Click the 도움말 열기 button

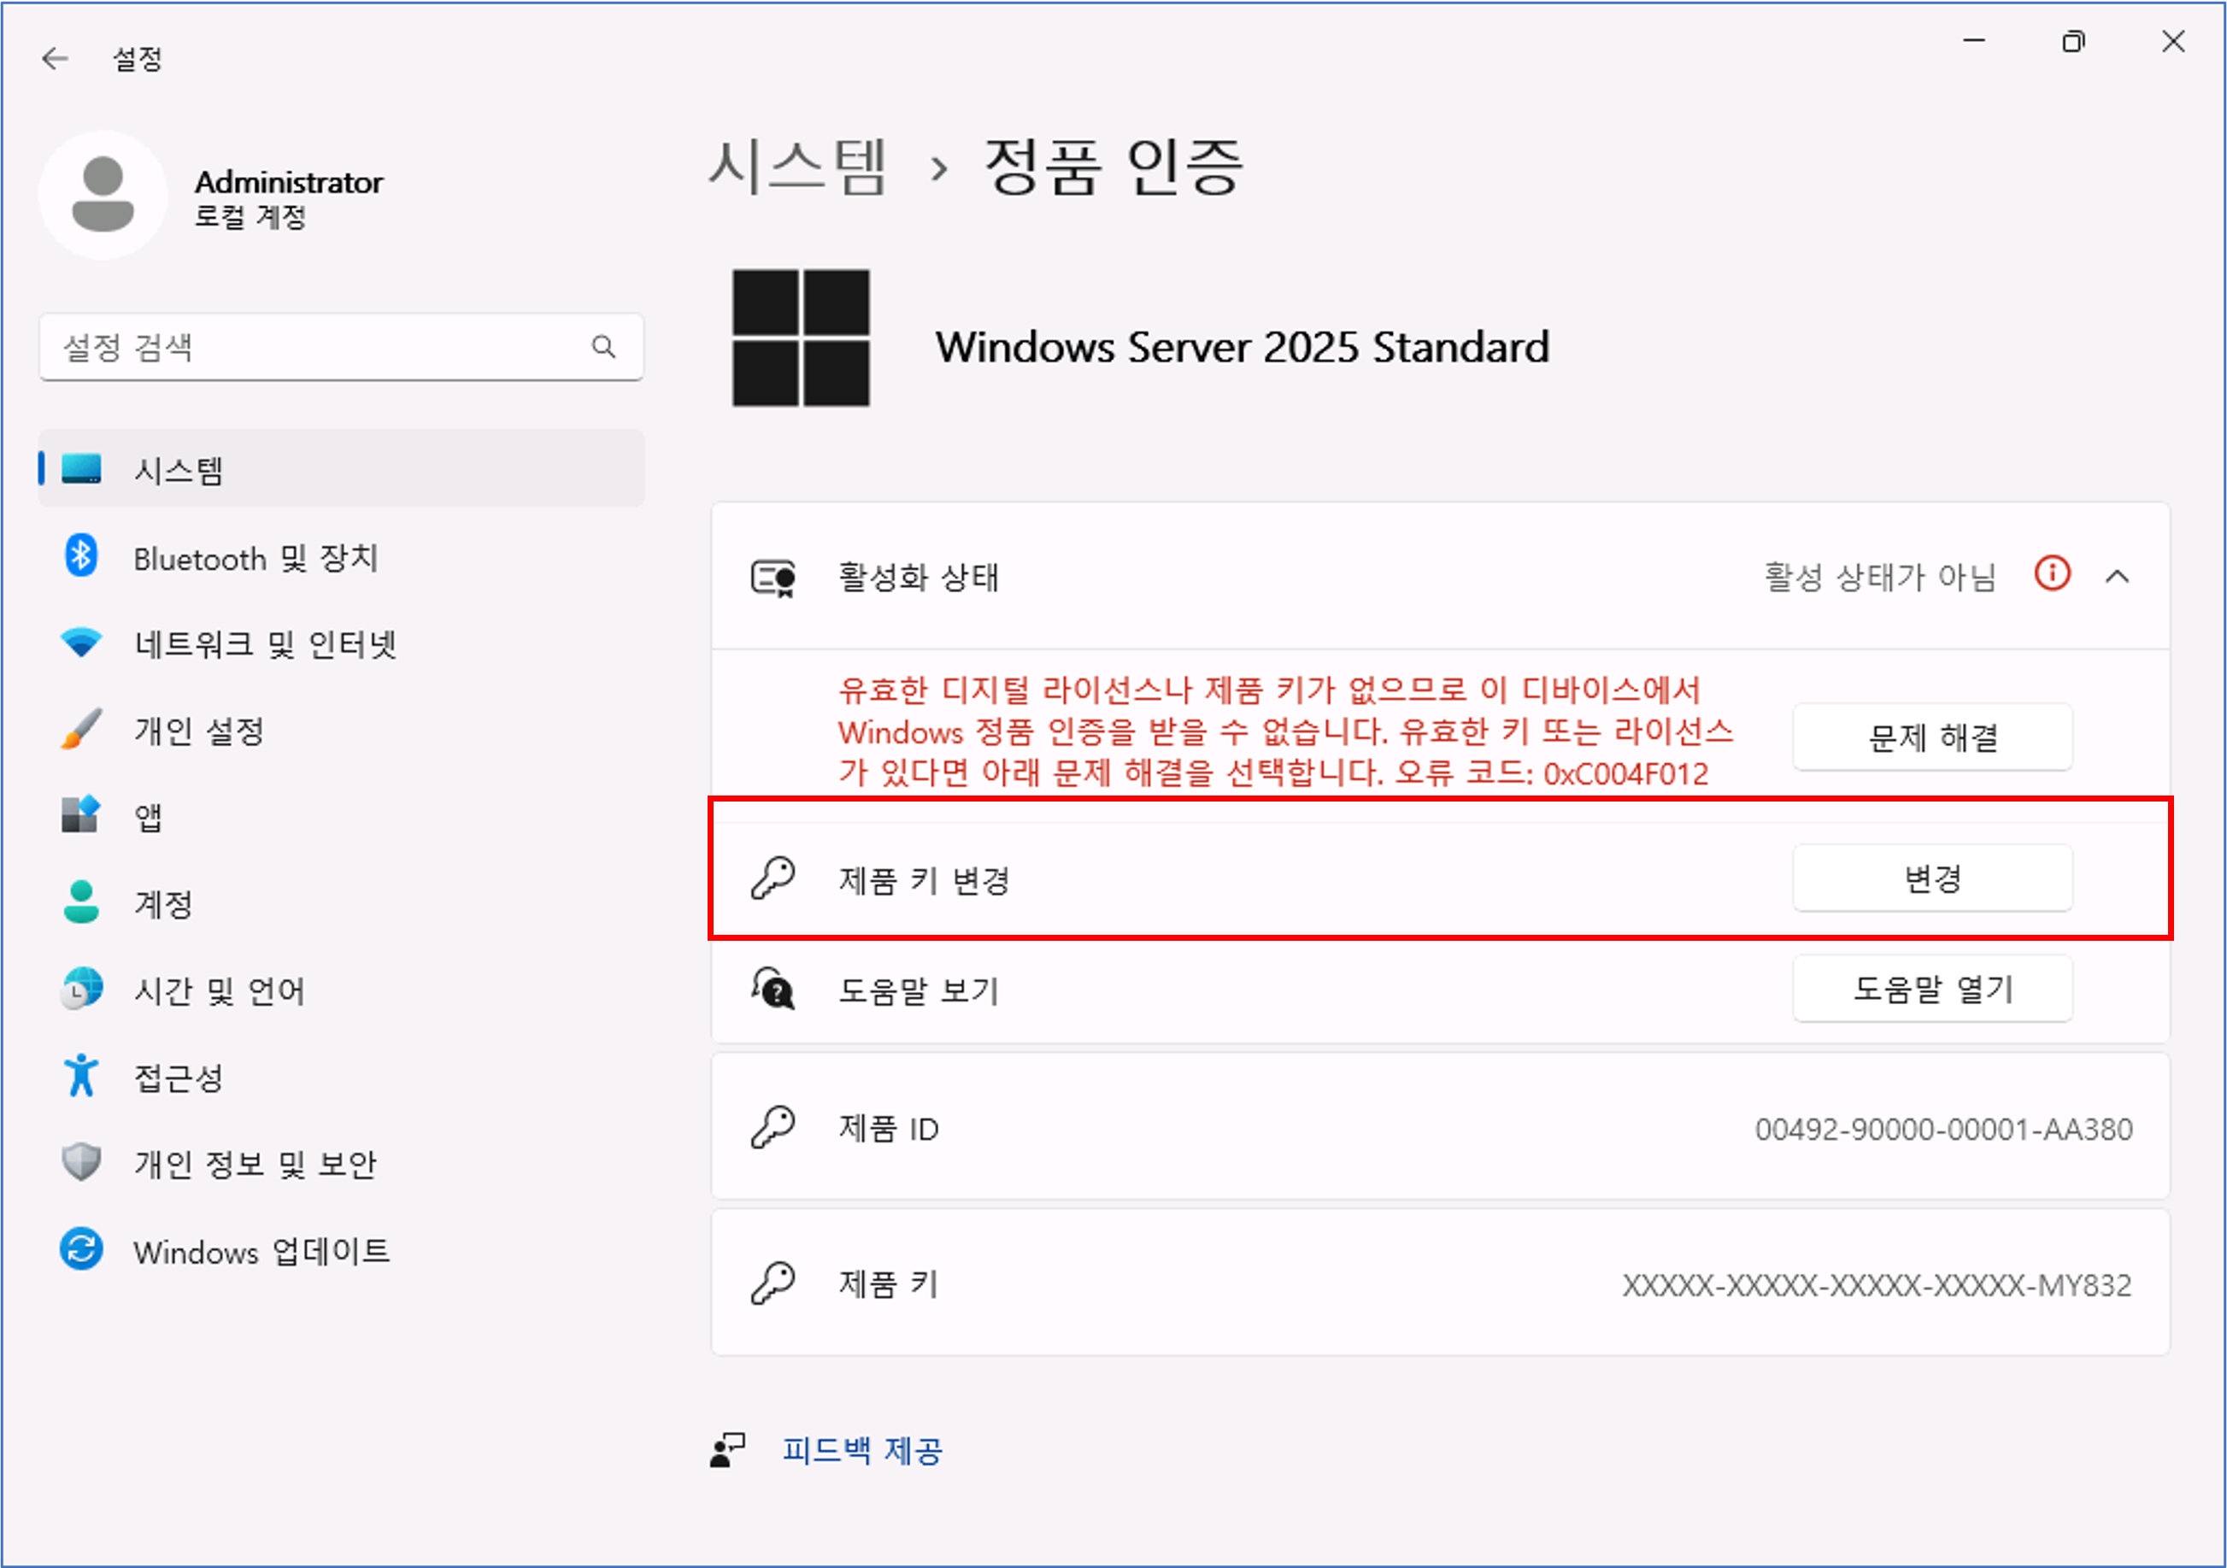click(x=1931, y=990)
